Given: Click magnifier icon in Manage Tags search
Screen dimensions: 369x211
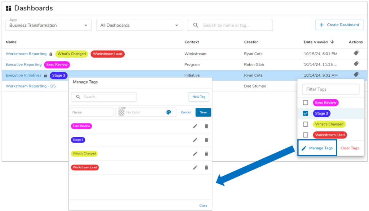Looking at the screenshot, I should (78, 97).
